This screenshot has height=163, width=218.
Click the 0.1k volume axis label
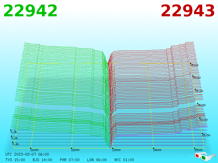(x=16, y=144)
